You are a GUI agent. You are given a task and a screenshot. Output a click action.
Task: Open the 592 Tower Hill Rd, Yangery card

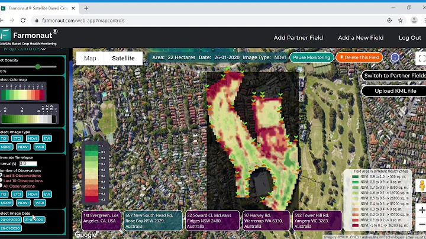click(x=317, y=221)
